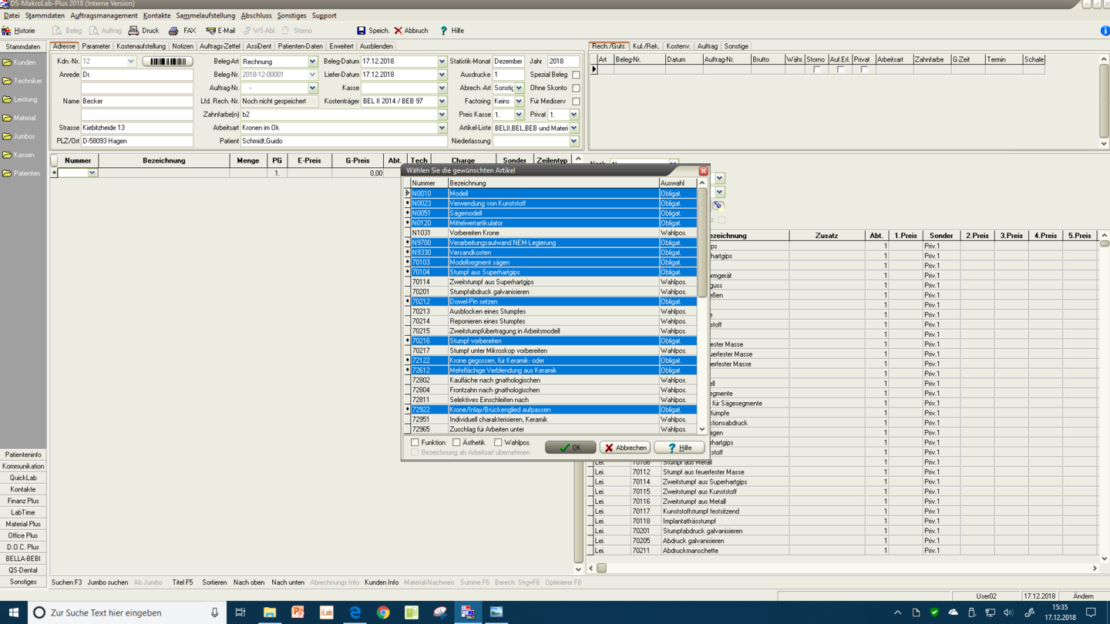Click the Speich. save disk icon
Viewport: 1110px width, 624px height.
coord(361,31)
